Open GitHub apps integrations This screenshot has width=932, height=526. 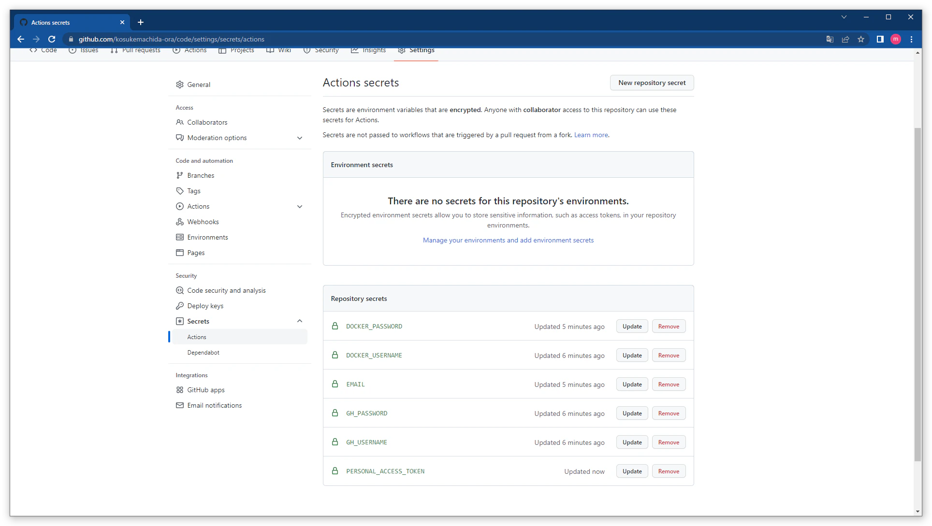point(206,390)
